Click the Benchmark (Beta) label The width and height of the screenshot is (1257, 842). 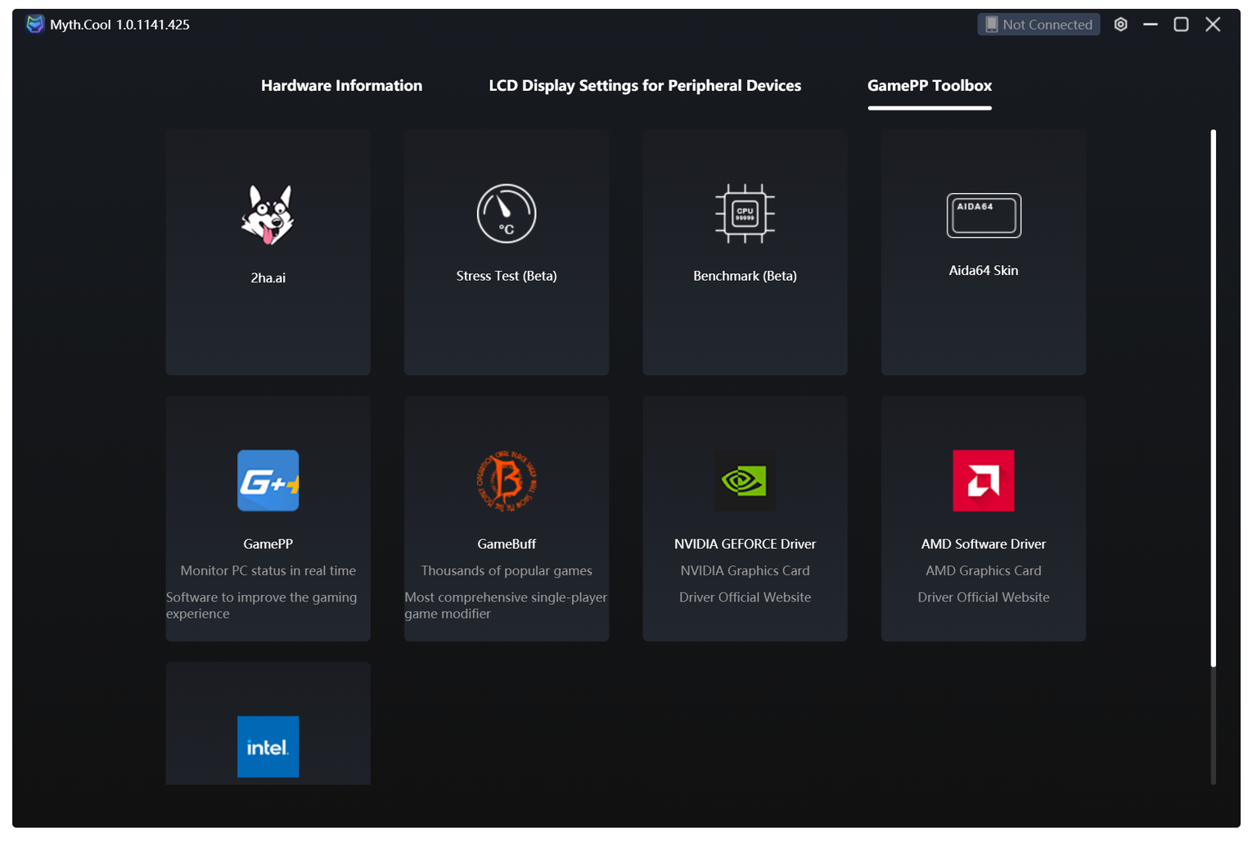click(x=745, y=276)
